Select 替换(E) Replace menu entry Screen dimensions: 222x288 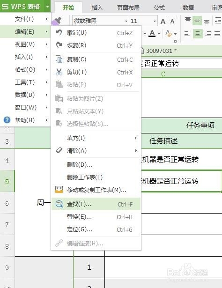click(96, 217)
